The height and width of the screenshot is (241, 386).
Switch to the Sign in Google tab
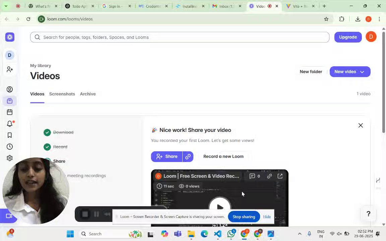pos(116,6)
